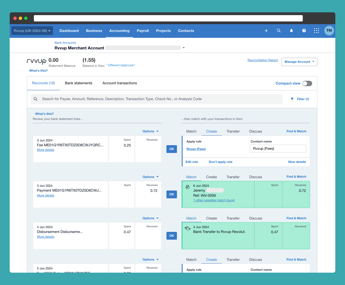The width and height of the screenshot is (345, 285).
Task: Open Options menu for the Fee 0.25 line
Action: pos(150,131)
